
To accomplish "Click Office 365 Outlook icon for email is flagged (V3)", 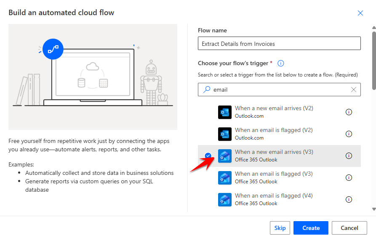I will point(225,178).
